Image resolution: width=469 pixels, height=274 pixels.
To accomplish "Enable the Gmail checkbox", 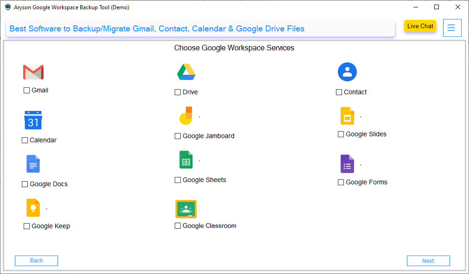I will click(x=26, y=91).
